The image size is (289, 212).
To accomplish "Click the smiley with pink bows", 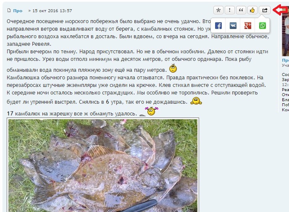I will tap(152, 111).
